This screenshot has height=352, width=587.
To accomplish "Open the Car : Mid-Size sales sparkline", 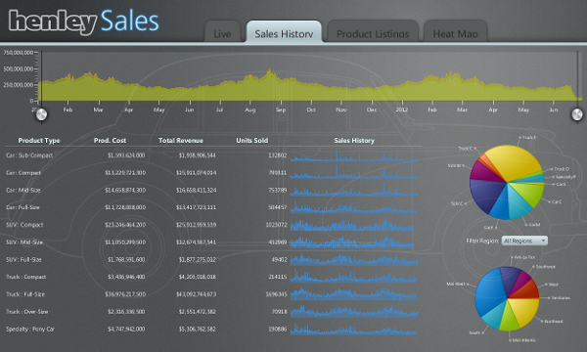I will tap(354, 190).
